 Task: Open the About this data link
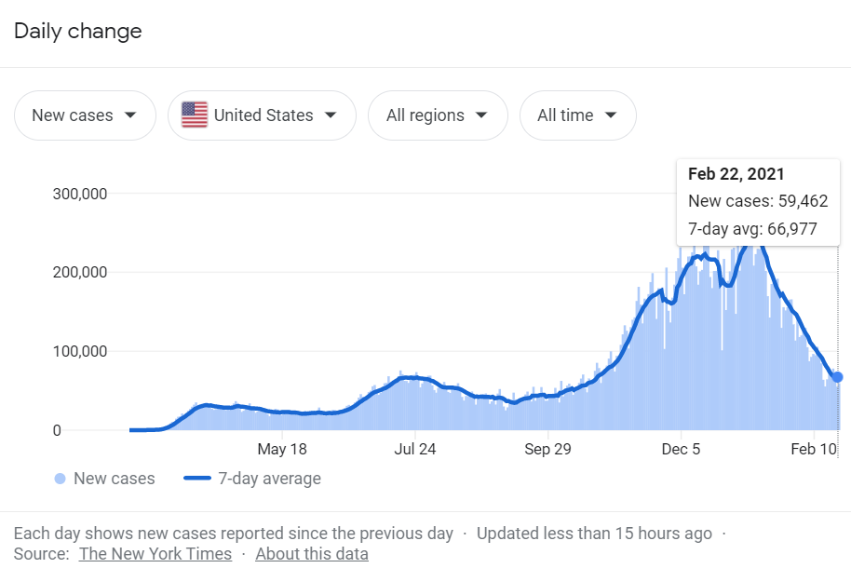(312, 554)
